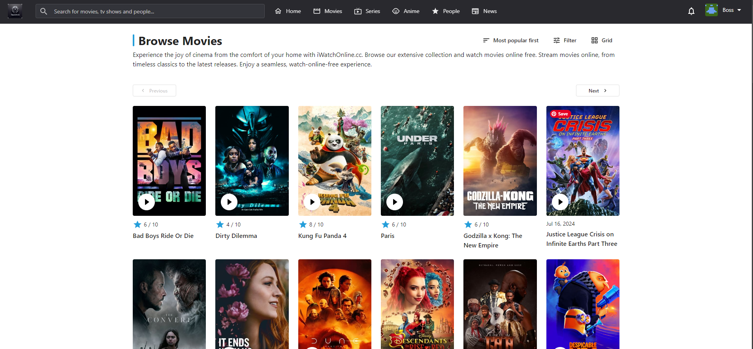Switch view using the Grid button
The height and width of the screenshot is (349, 753).
point(602,40)
